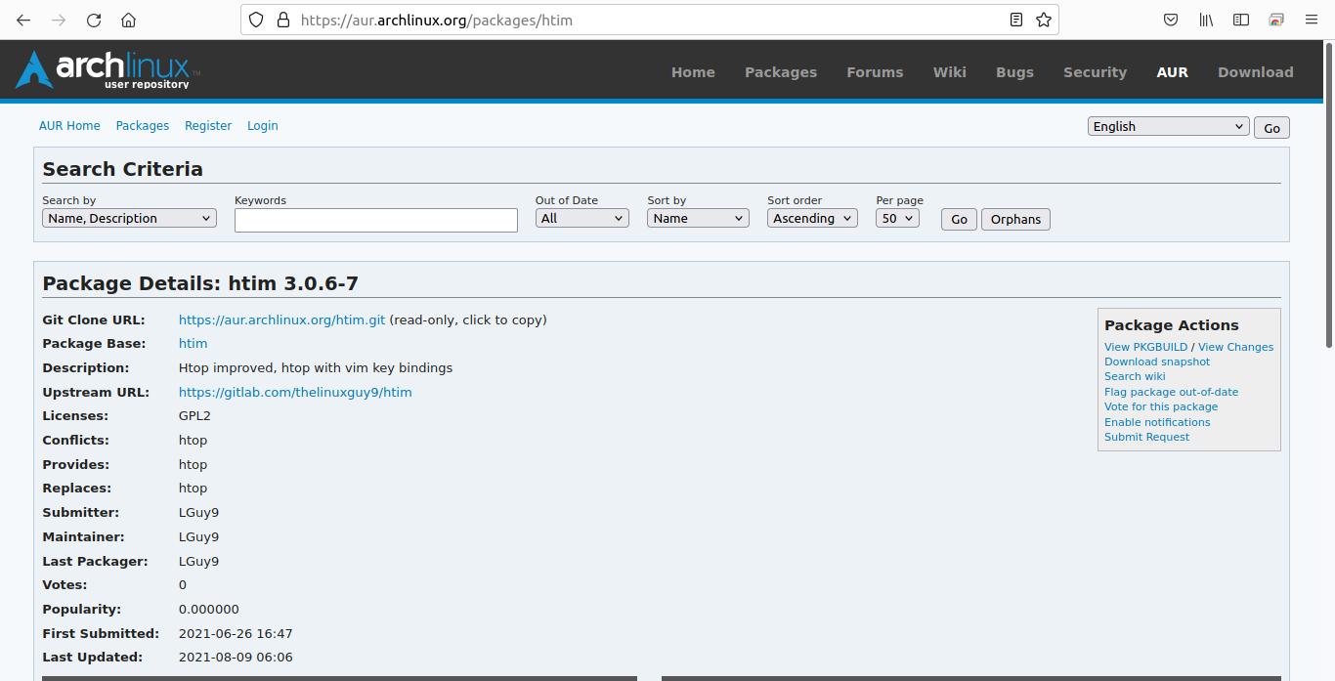Expand the Sort order Ascending dropdown
Screen dimensions: 1335x681
point(812,218)
